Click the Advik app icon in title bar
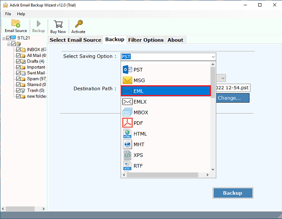Viewport: 282px width, 219px height. 5,5
